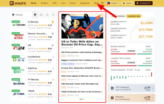
Task: Click the Russian oil news banner image
Action: [82, 26]
